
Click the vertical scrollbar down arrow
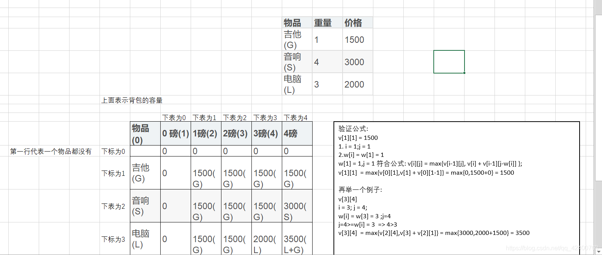coord(599,251)
